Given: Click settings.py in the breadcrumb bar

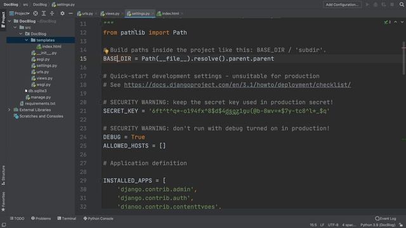Looking at the screenshot, I should tap(63, 4).
